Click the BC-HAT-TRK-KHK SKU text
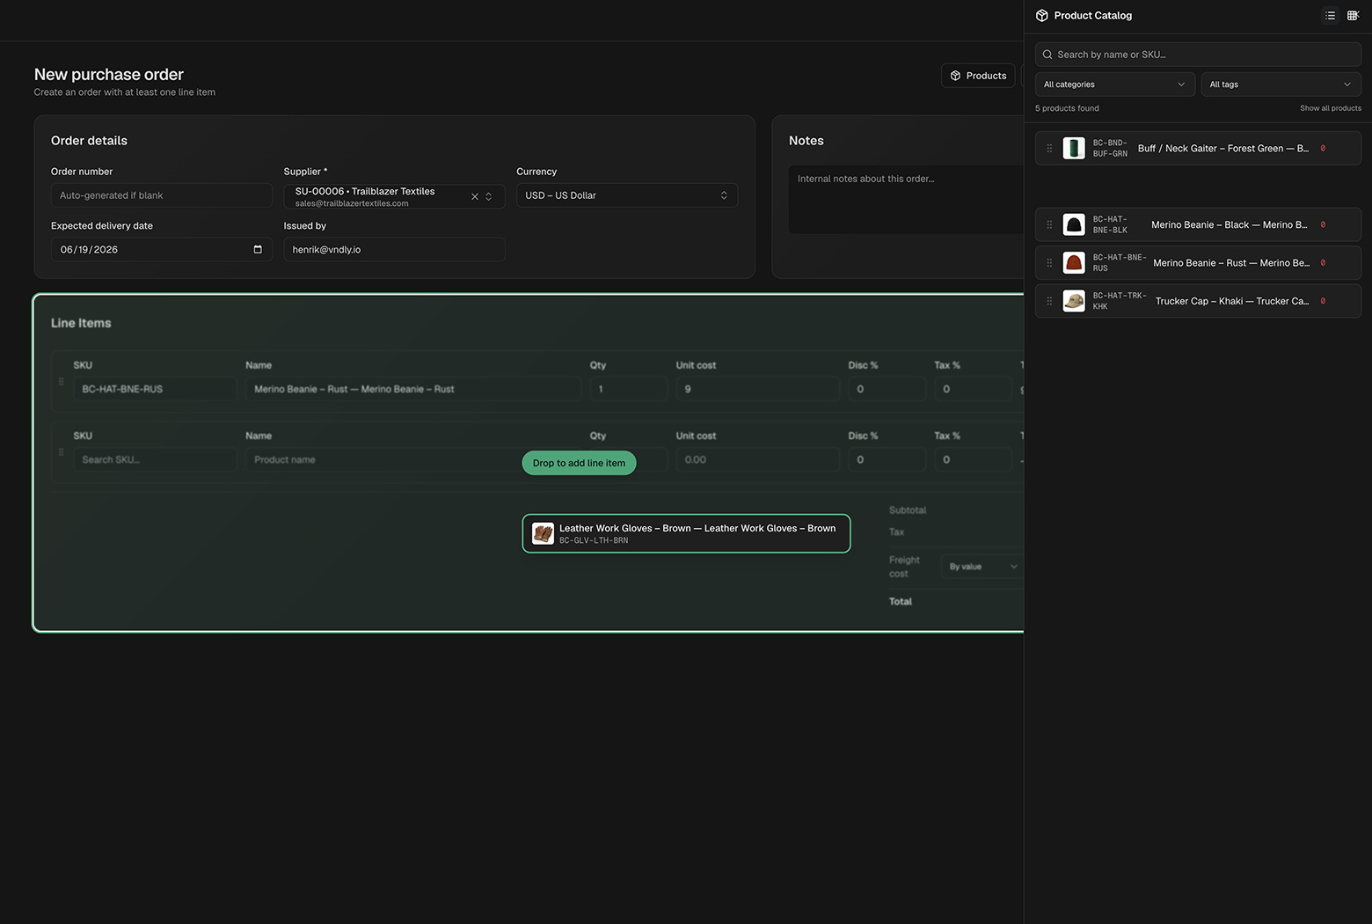The height and width of the screenshot is (924, 1372). point(1120,301)
